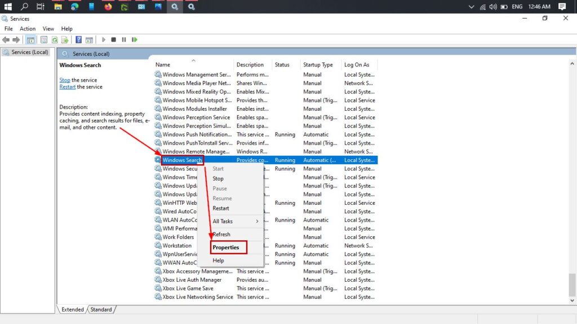577x324 pixels.
Task: Select Windows Media Player Net... service
Action: pyautogui.click(x=266, y=83)
